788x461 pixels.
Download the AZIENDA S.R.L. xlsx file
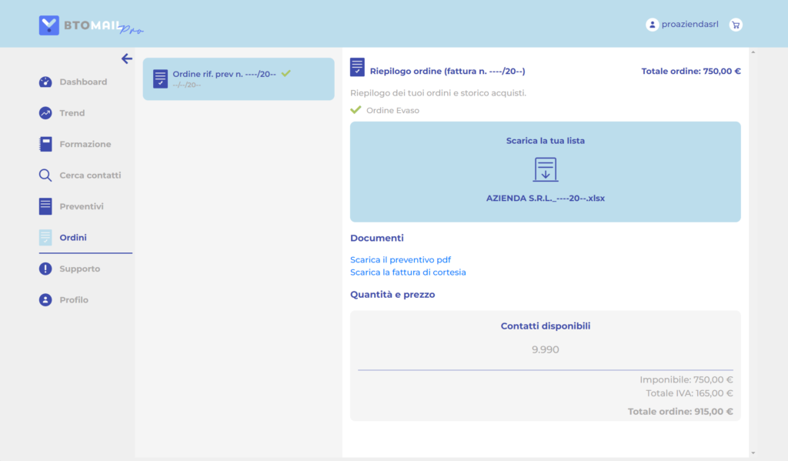click(x=546, y=198)
